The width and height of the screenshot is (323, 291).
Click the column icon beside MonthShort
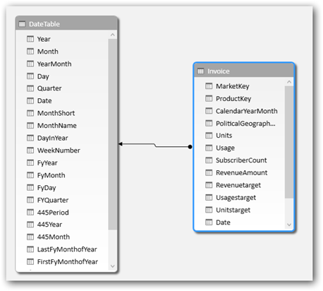pos(30,113)
